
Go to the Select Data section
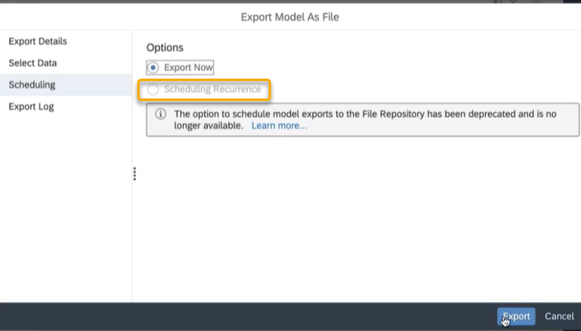pos(32,63)
